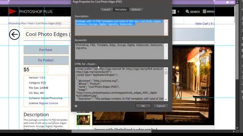243x136 pixels.
Task: Click inside the Description text field
Action: (120, 28)
